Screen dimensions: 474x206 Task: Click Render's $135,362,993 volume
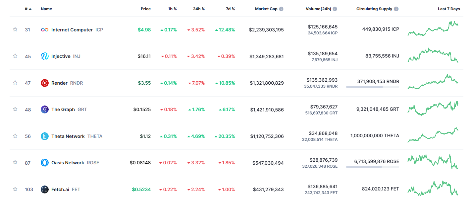click(x=323, y=80)
